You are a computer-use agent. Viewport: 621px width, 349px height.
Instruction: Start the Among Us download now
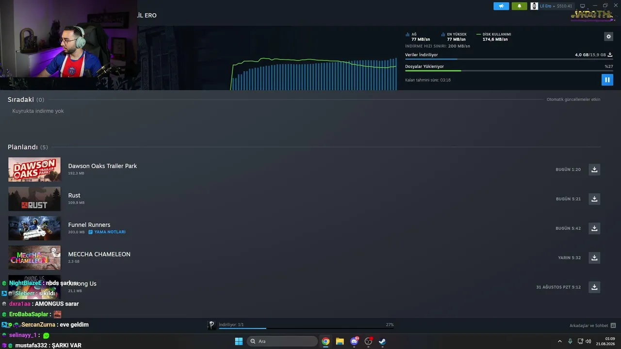(x=594, y=287)
